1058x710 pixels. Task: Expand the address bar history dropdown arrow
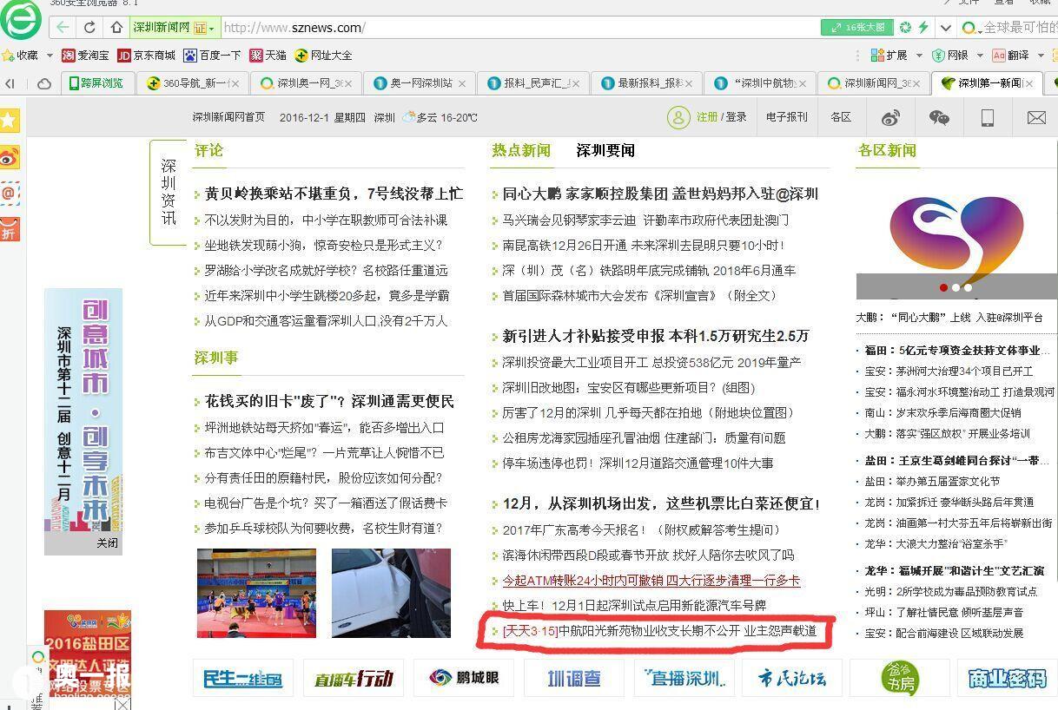pyautogui.click(x=946, y=28)
